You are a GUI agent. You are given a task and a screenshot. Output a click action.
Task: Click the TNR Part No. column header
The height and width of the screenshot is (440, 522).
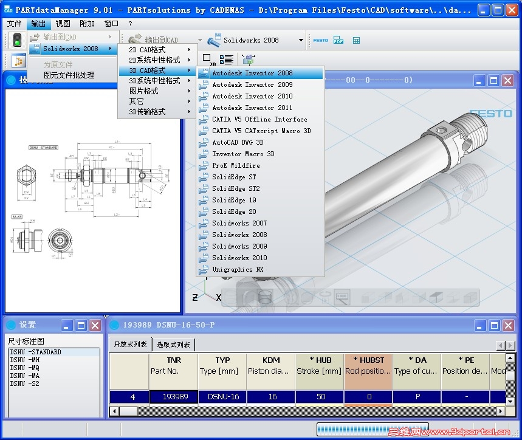(173, 371)
